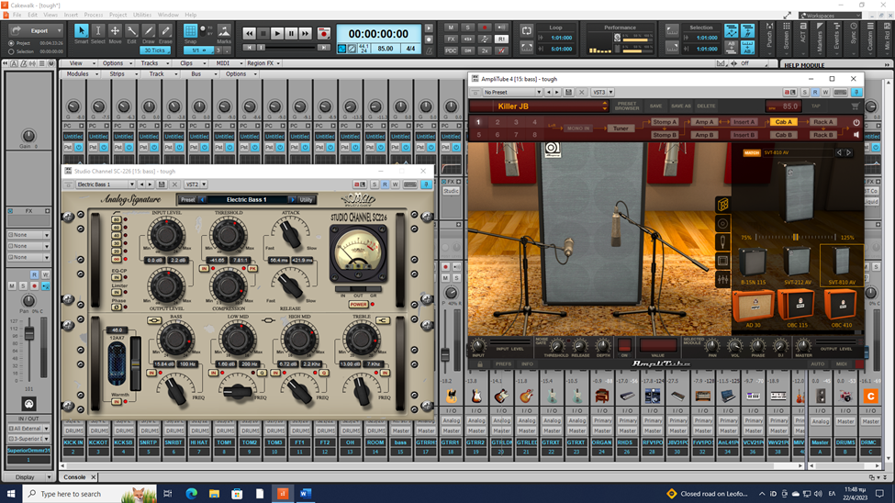Click Delete preset in AmpliTube

[x=706, y=106]
